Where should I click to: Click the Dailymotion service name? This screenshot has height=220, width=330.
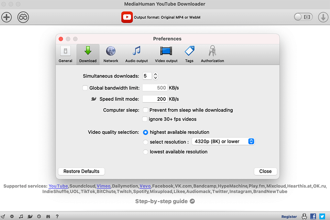click(125, 186)
